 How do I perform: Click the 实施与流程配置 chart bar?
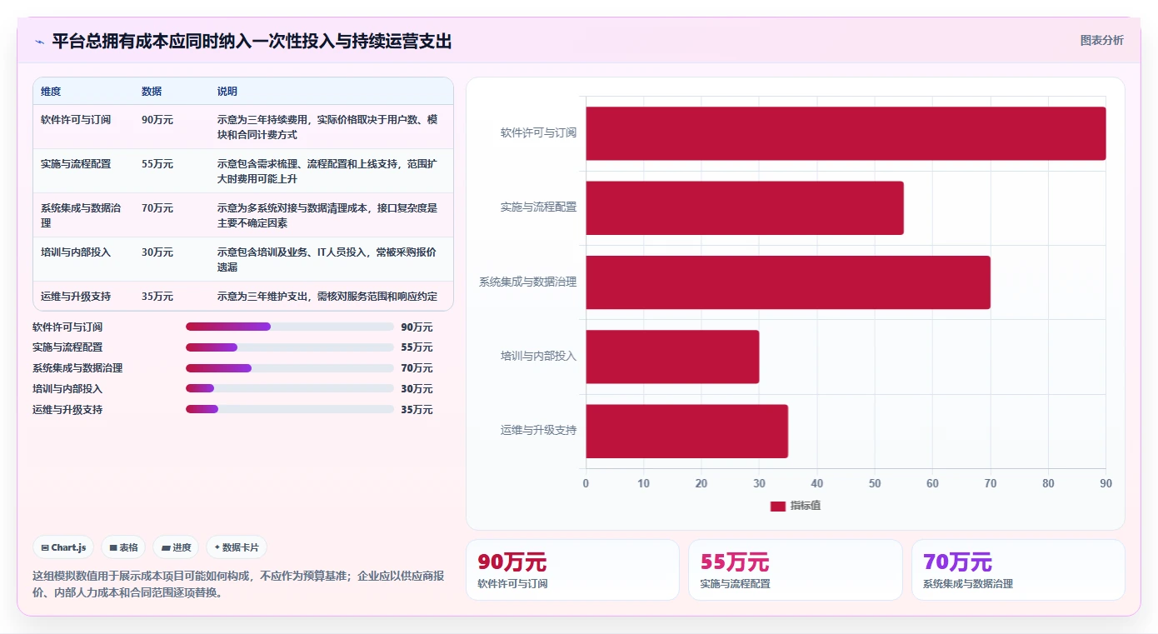click(745, 207)
